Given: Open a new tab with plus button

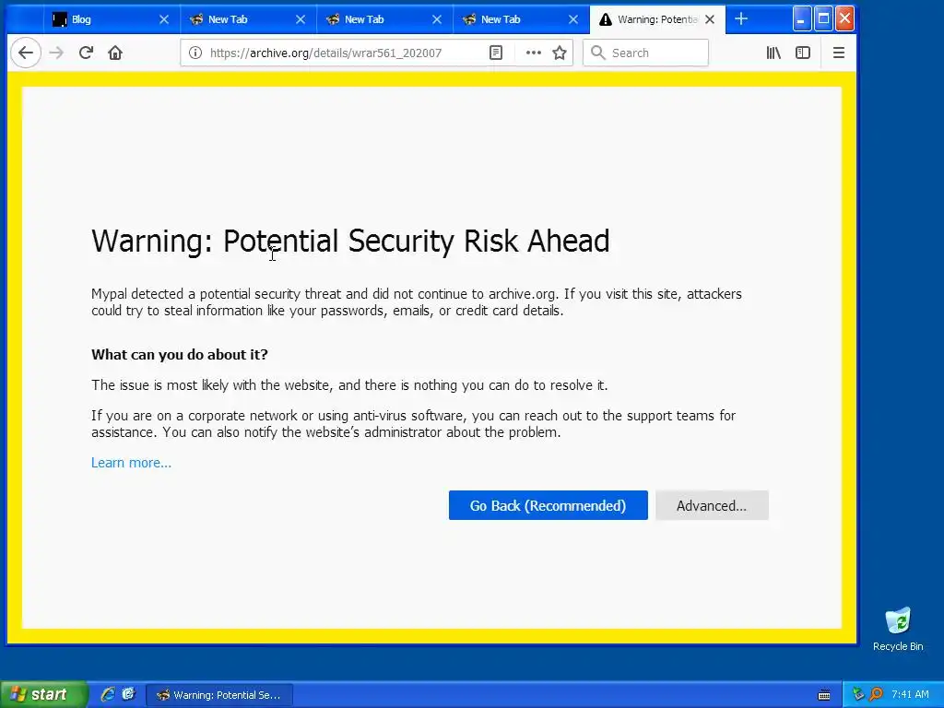Looking at the screenshot, I should 741,19.
